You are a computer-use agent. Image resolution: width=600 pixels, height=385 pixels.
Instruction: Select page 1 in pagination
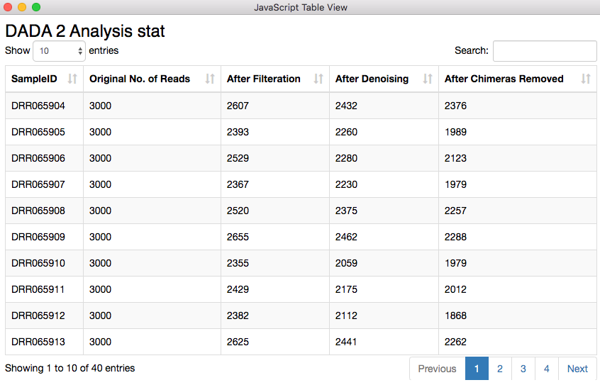477,369
